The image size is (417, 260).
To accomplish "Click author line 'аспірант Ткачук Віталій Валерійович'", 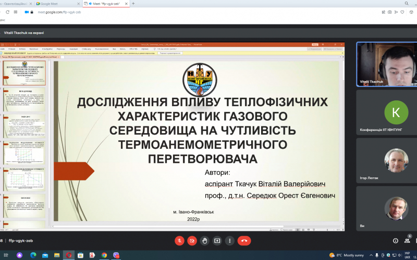I will click(x=265, y=184).
